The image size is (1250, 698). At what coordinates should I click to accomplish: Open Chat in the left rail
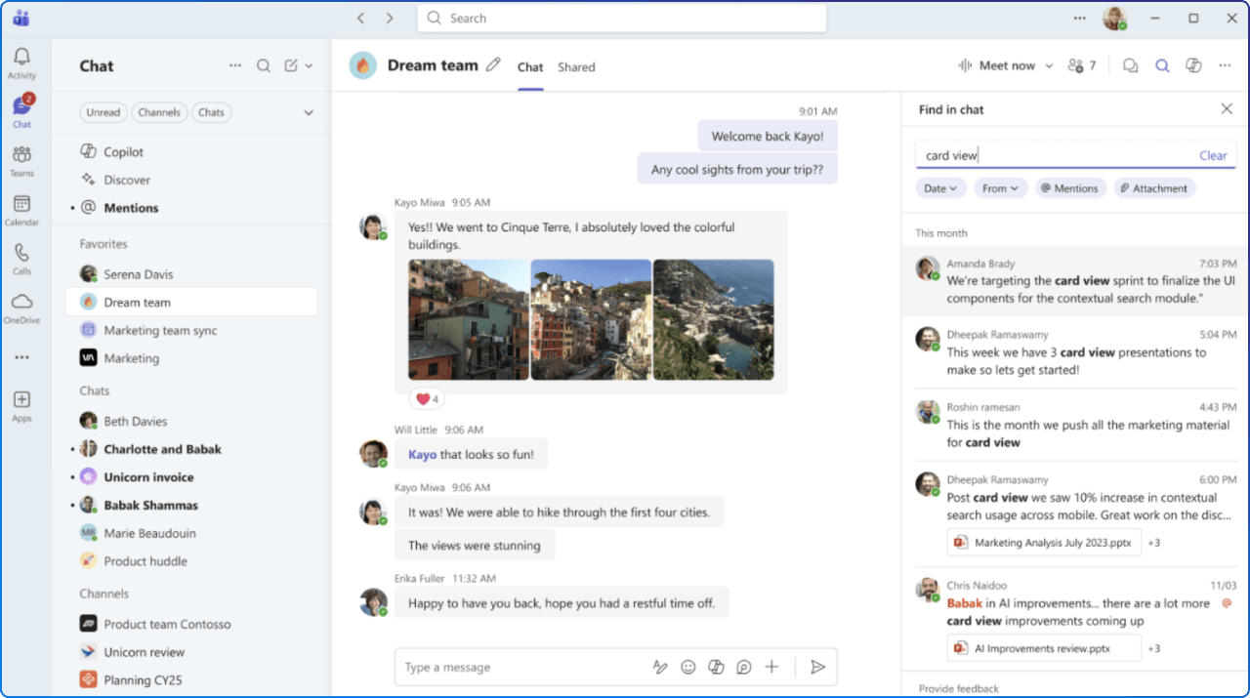click(21, 110)
